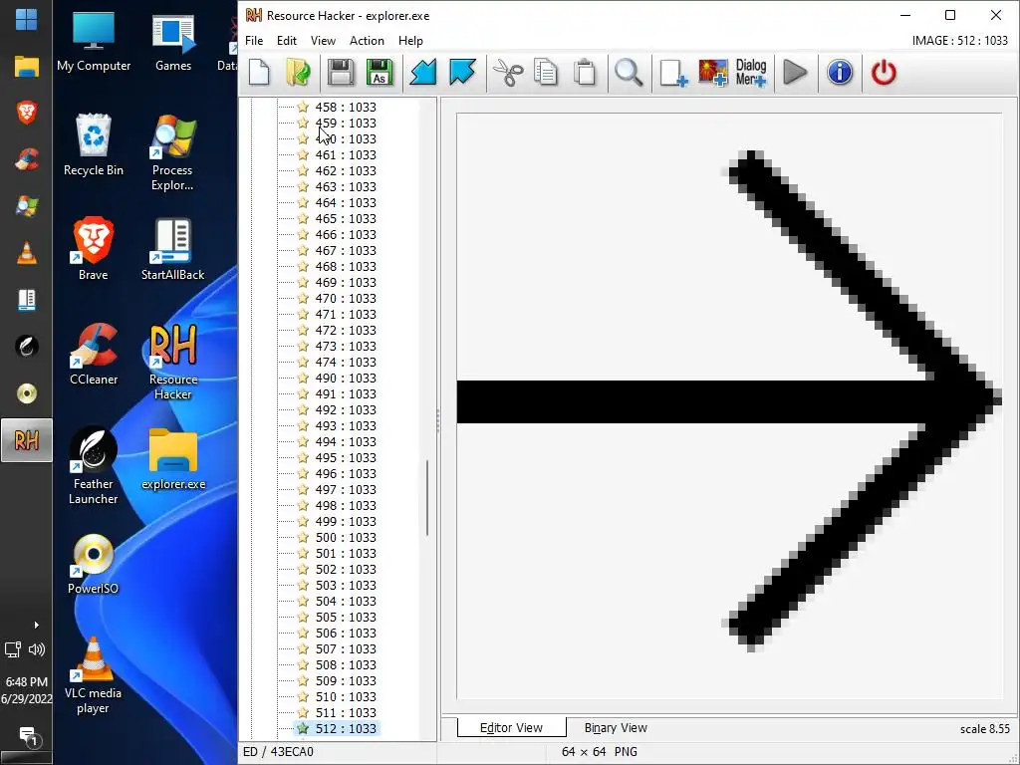Image resolution: width=1020 pixels, height=765 pixels.
Task: Open the Edit menu
Action: [x=286, y=40]
